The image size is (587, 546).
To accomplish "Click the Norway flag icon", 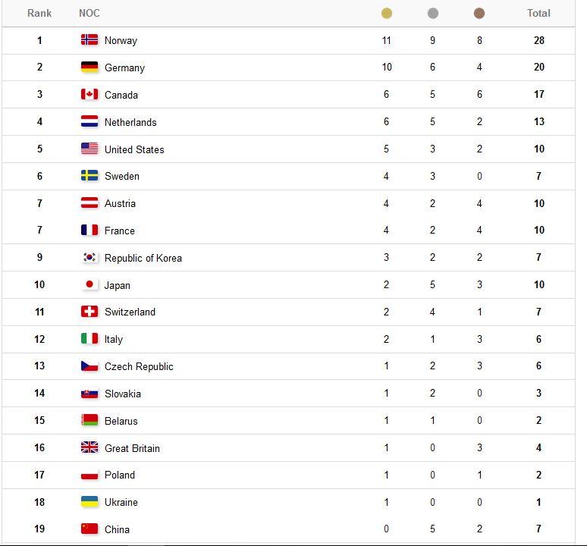I will coord(89,39).
